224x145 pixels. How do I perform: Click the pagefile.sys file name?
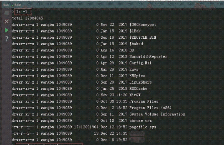tap(143, 127)
